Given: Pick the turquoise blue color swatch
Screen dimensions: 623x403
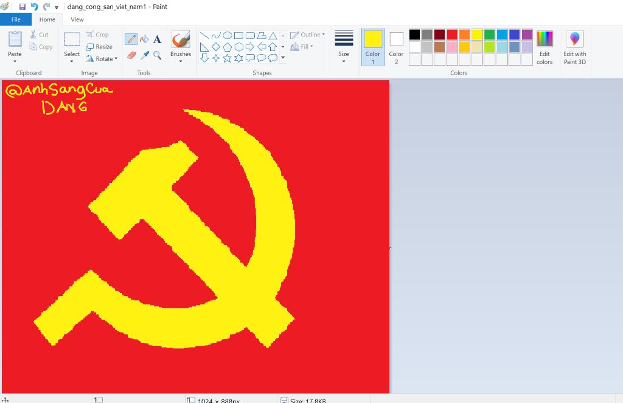Looking at the screenshot, I should point(502,35).
